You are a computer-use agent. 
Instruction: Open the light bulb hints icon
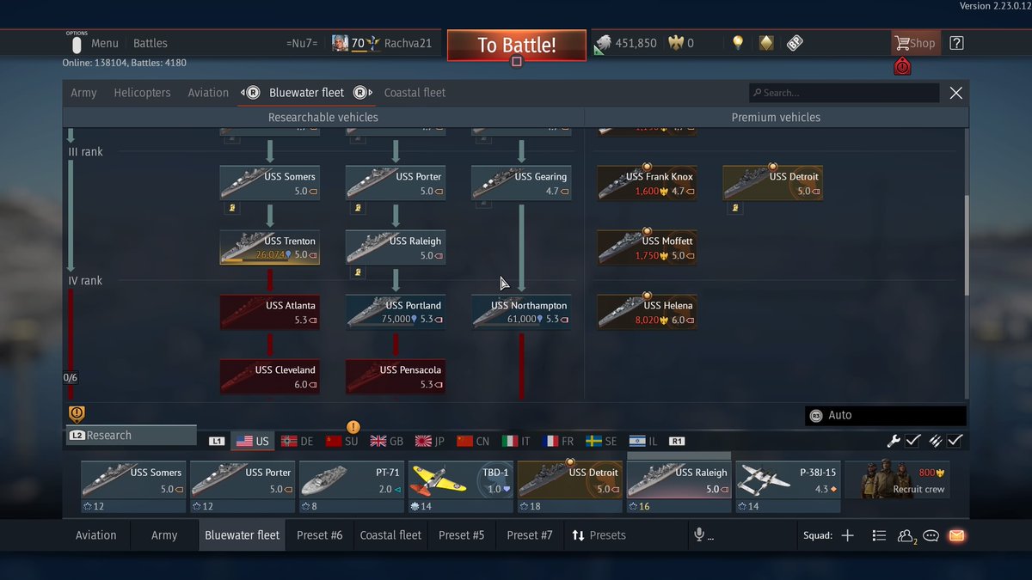pyautogui.click(x=737, y=43)
